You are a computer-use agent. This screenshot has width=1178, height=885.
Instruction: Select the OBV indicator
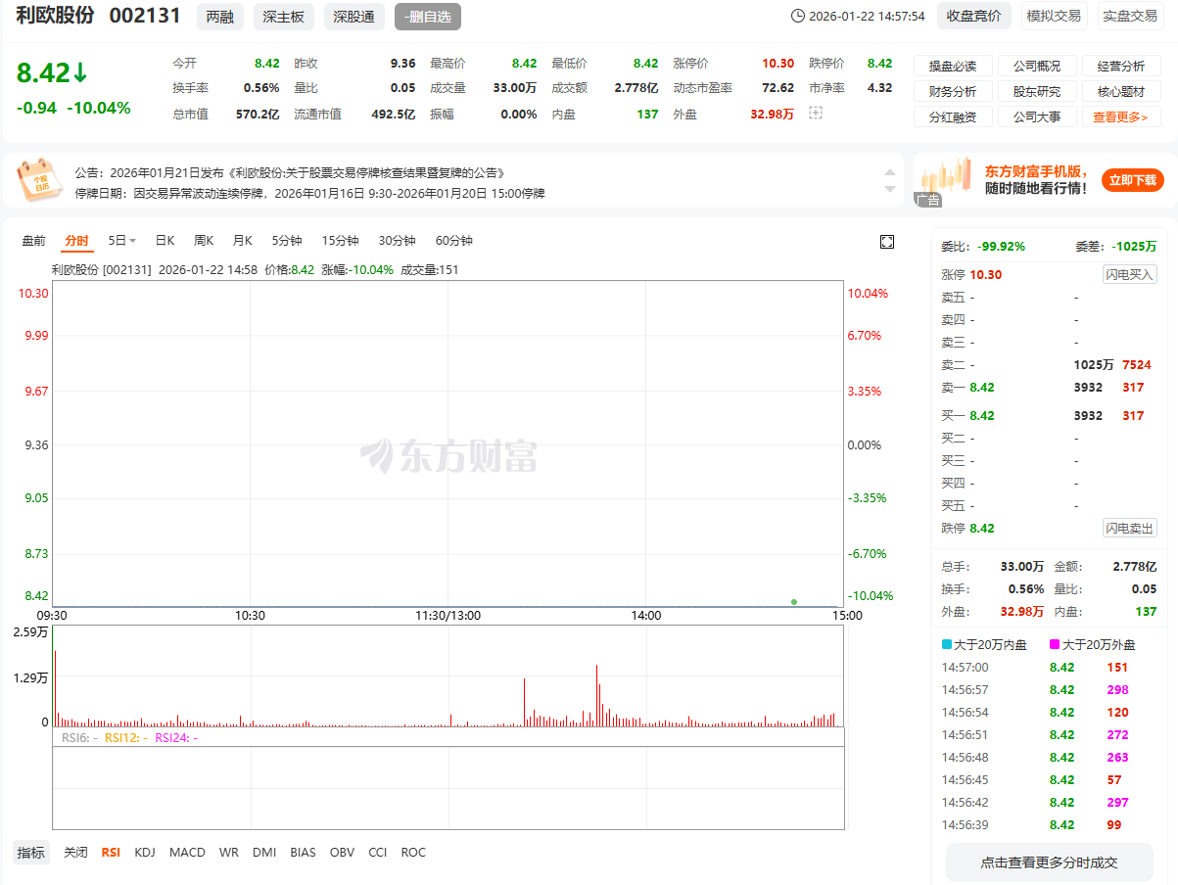pos(342,853)
